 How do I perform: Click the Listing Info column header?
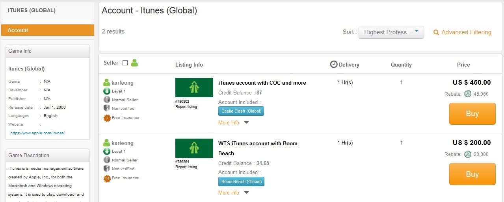click(x=189, y=65)
